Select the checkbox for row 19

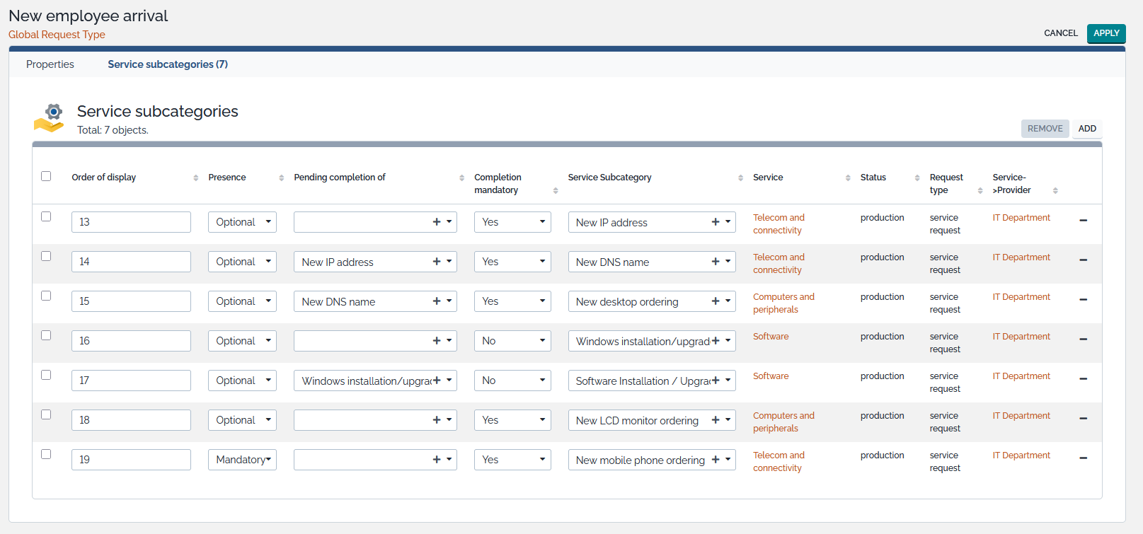click(46, 454)
